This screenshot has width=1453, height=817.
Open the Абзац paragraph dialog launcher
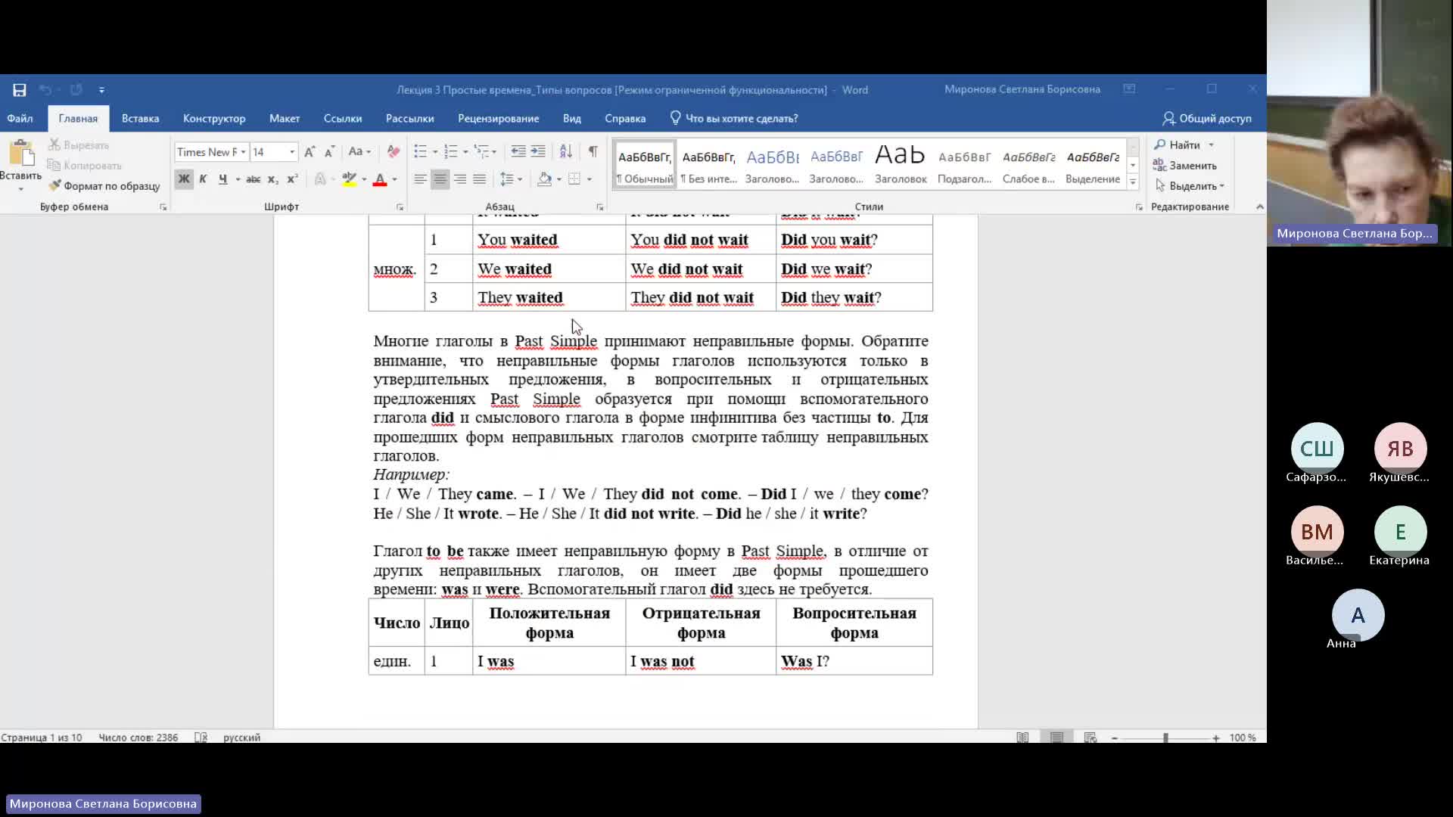(600, 207)
